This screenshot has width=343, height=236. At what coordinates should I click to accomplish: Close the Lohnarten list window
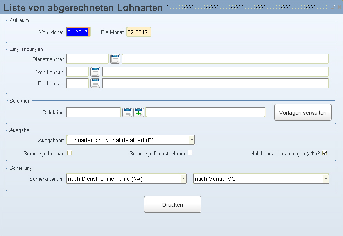pos(339,7)
